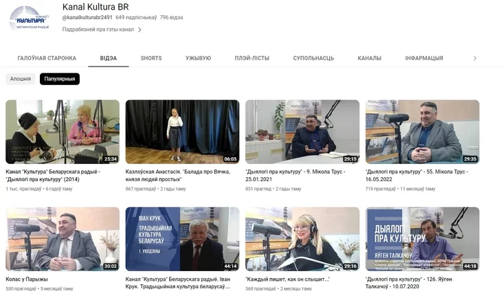503x291 pixels.
Task: Sort videos by Апошнія filter chip
Action: point(21,79)
